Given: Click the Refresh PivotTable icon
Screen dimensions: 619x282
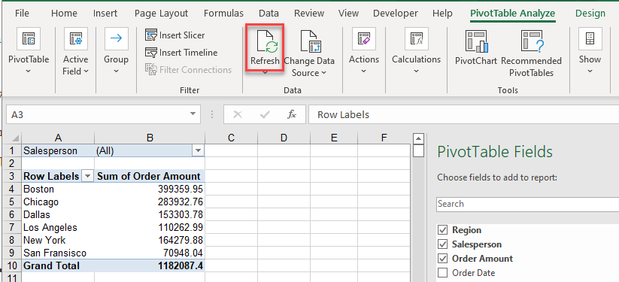Looking at the screenshot, I should [267, 42].
